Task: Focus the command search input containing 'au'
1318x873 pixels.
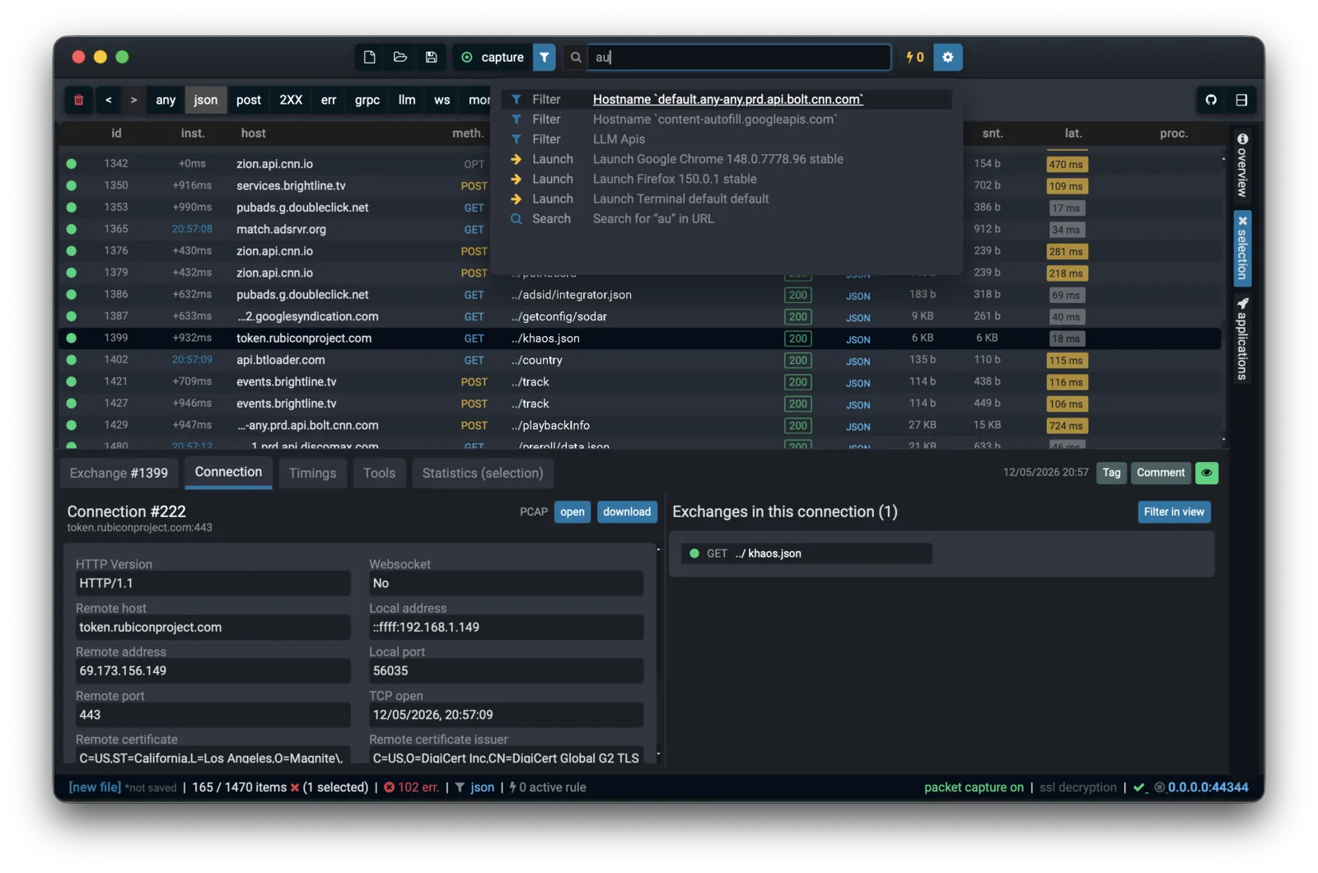Action: 739,57
